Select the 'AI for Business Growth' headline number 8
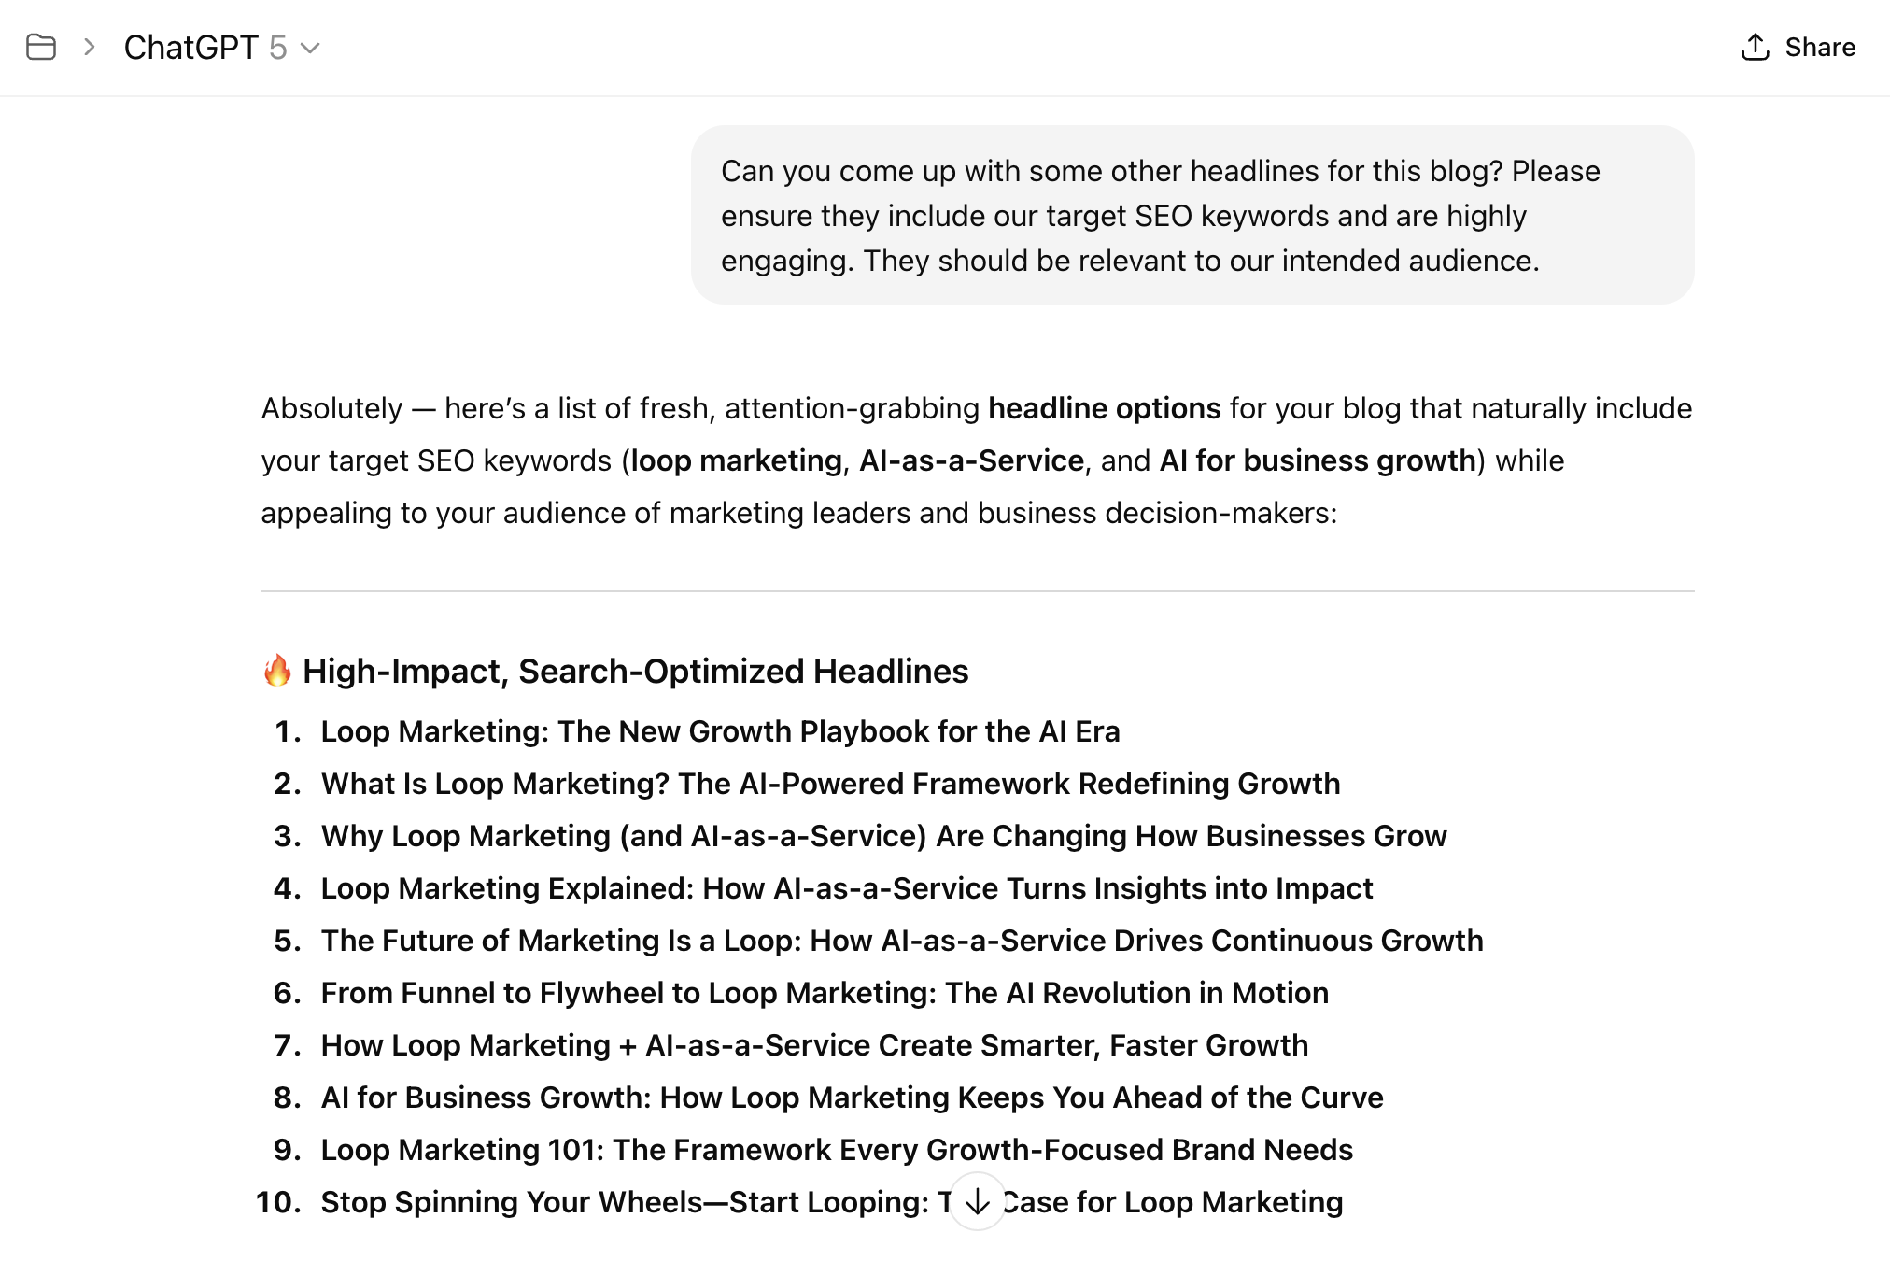This screenshot has width=1890, height=1261. click(x=852, y=1098)
